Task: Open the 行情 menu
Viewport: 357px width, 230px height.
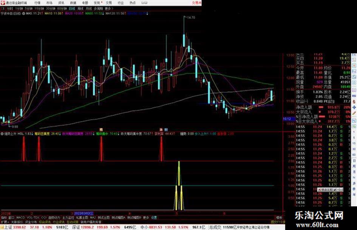Action: pyautogui.click(x=37, y=3)
